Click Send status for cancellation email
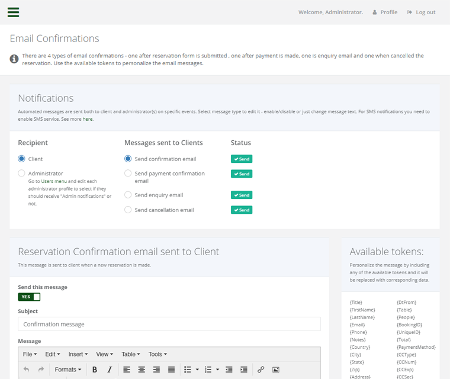450x379 pixels. pos(242,210)
